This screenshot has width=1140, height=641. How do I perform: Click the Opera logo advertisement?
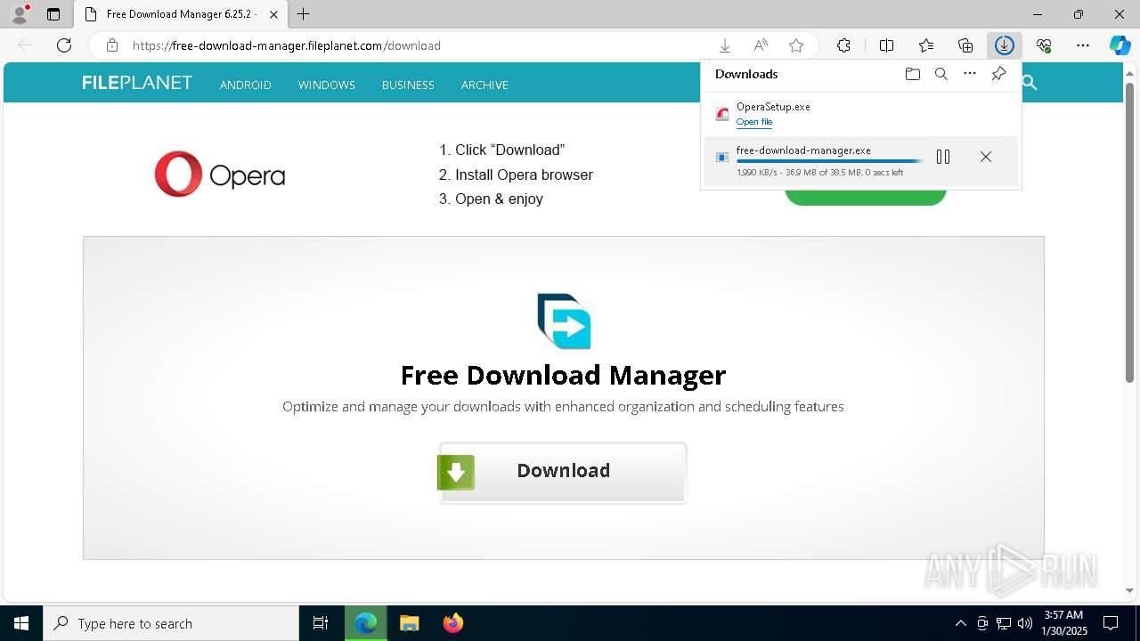[x=220, y=174]
